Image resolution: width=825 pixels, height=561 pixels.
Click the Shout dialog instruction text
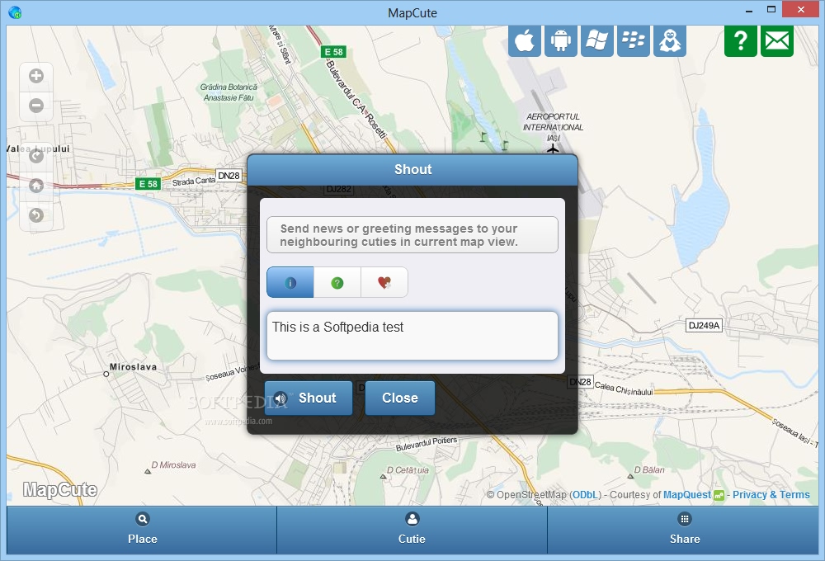coord(398,235)
